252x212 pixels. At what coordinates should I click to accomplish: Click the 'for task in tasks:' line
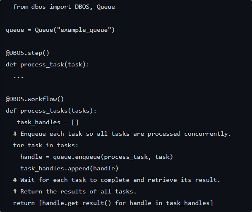click(x=46, y=145)
